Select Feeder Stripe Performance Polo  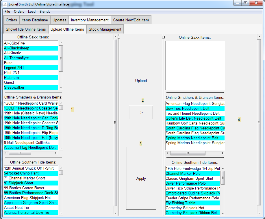pos(192,198)
